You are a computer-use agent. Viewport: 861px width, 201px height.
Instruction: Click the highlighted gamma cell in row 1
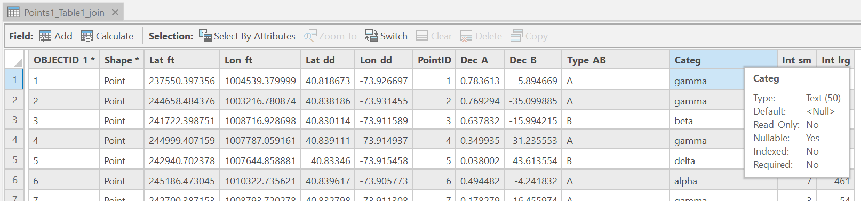(x=706, y=81)
